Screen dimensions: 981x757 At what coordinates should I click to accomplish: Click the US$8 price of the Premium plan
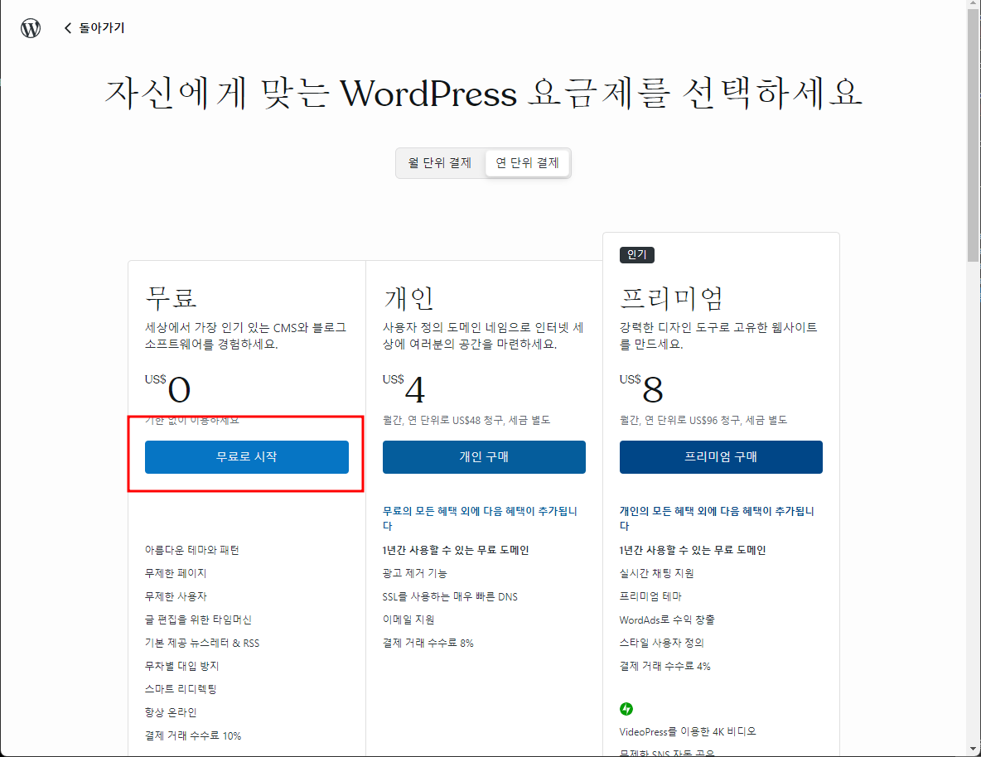[641, 388]
